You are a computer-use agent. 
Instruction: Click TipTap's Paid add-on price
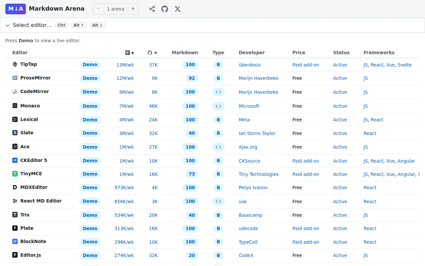click(306, 65)
